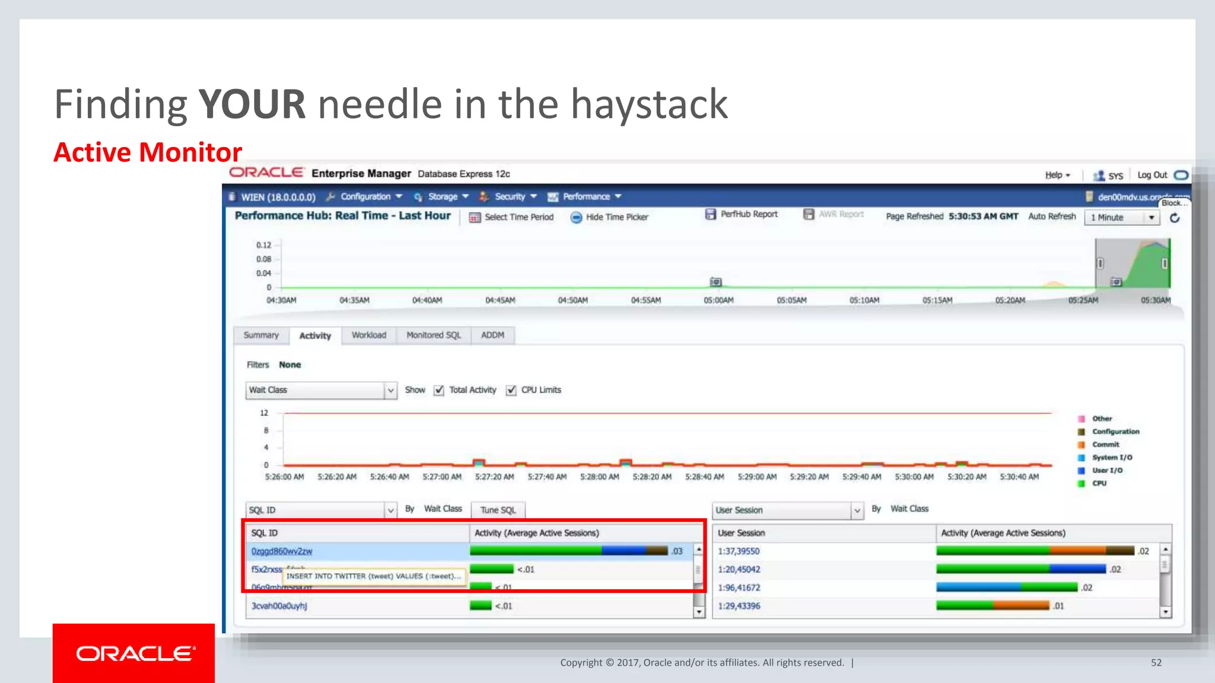Click the SYS user icon
1215x683 pixels.
click(1099, 175)
